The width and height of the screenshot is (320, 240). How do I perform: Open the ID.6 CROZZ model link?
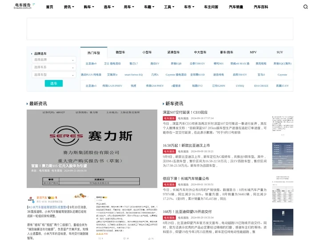(x=261, y=86)
